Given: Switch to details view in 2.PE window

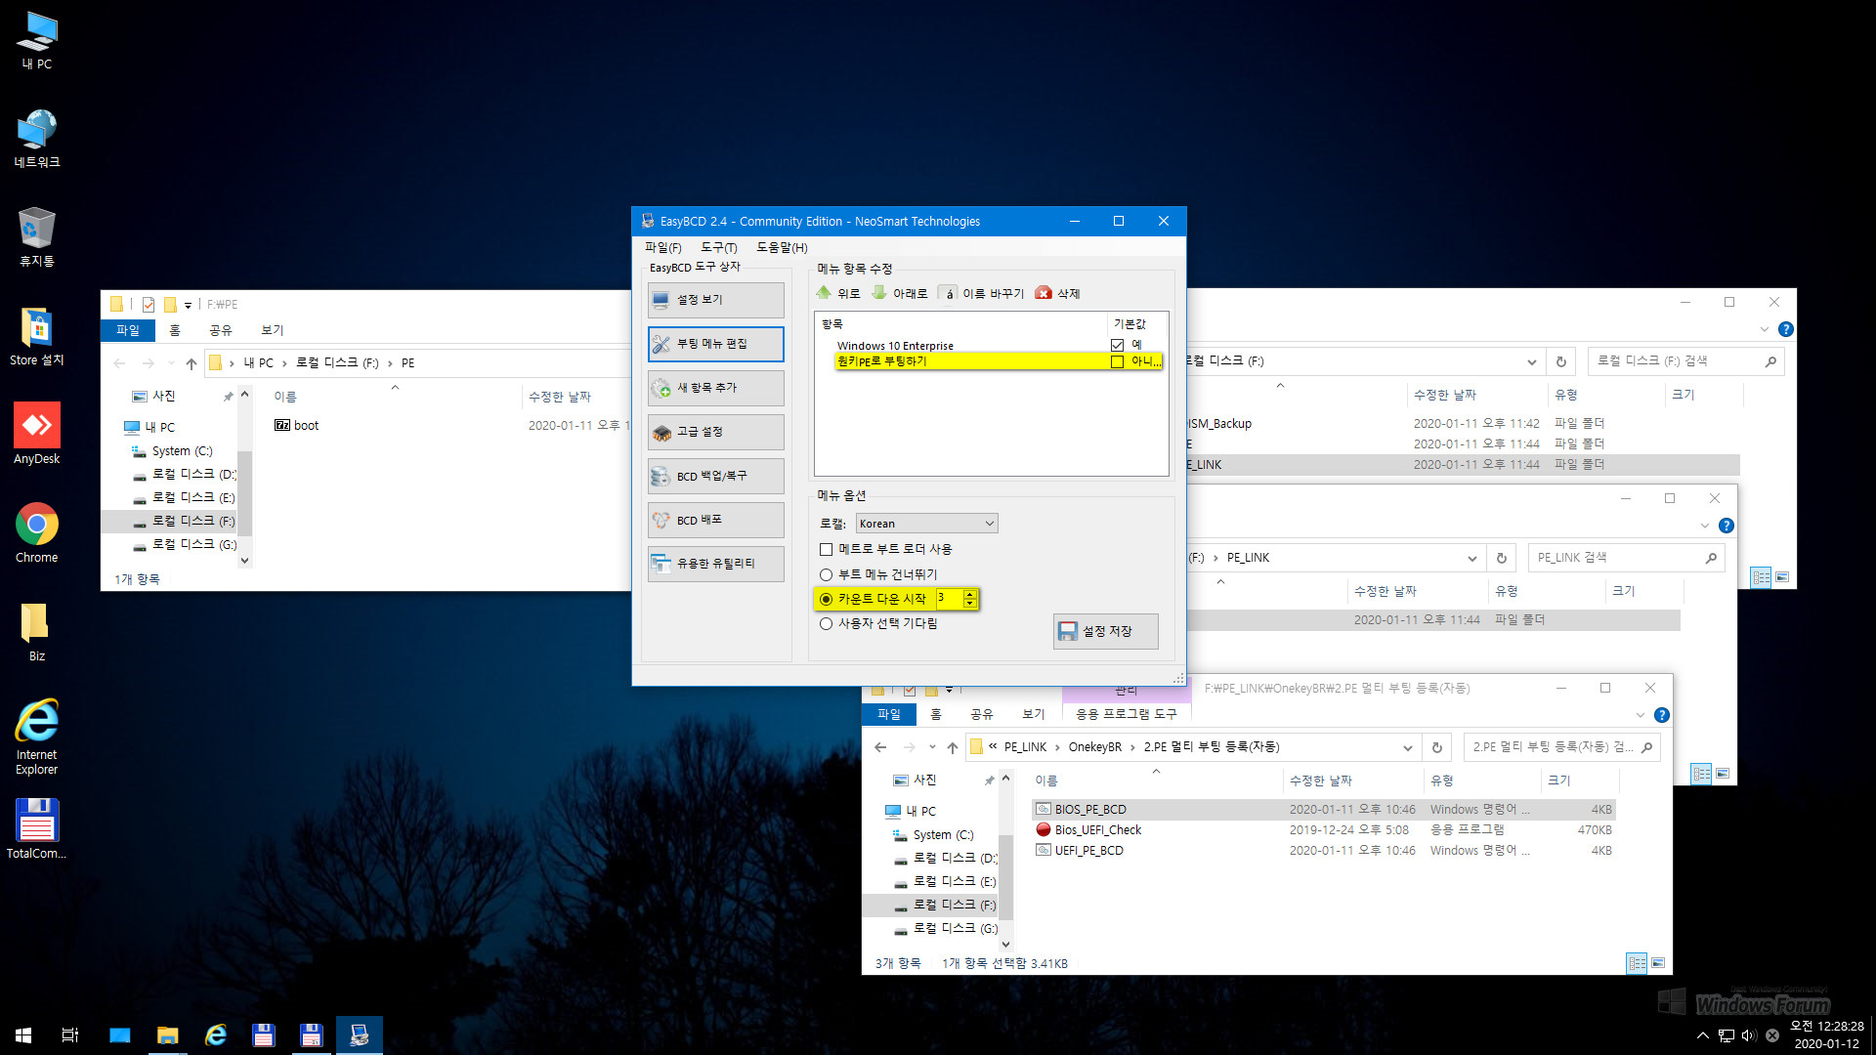Looking at the screenshot, I should coord(1637,963).
